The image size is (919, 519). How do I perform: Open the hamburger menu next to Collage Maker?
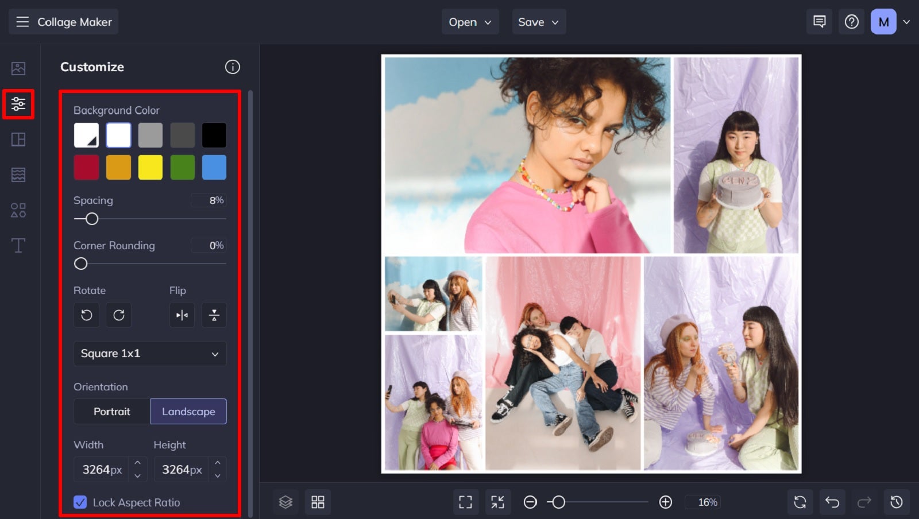click(22, 22)
